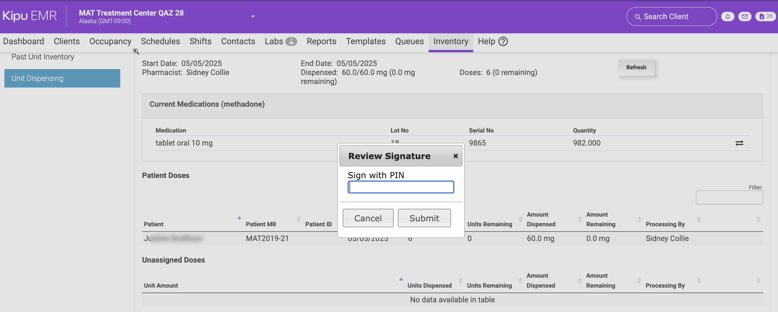The image size is (778, 312).
Task: Click the Labs flask badge icon
Action: [x=291, y=41]
